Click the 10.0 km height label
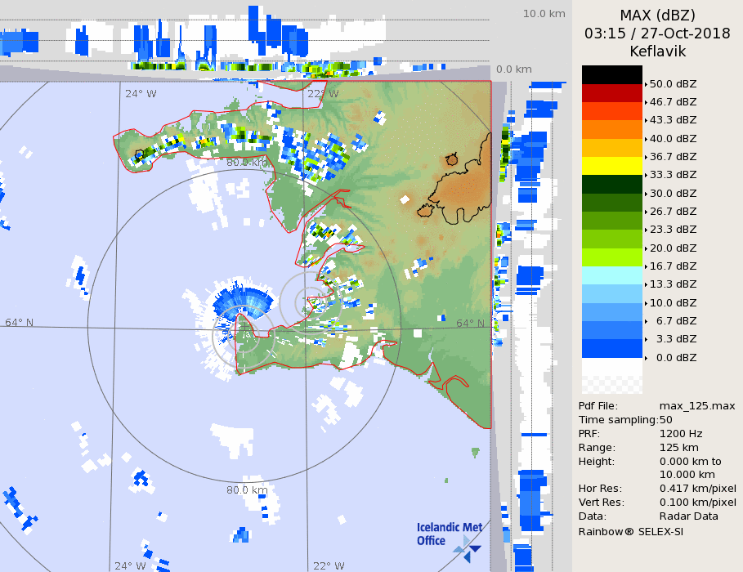Viewport: 743px width, 572px height. pos(544,14)
